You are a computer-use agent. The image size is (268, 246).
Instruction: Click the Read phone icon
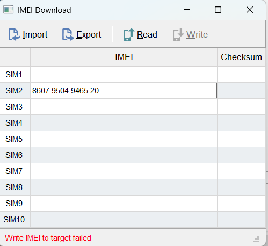pos(129,34)
